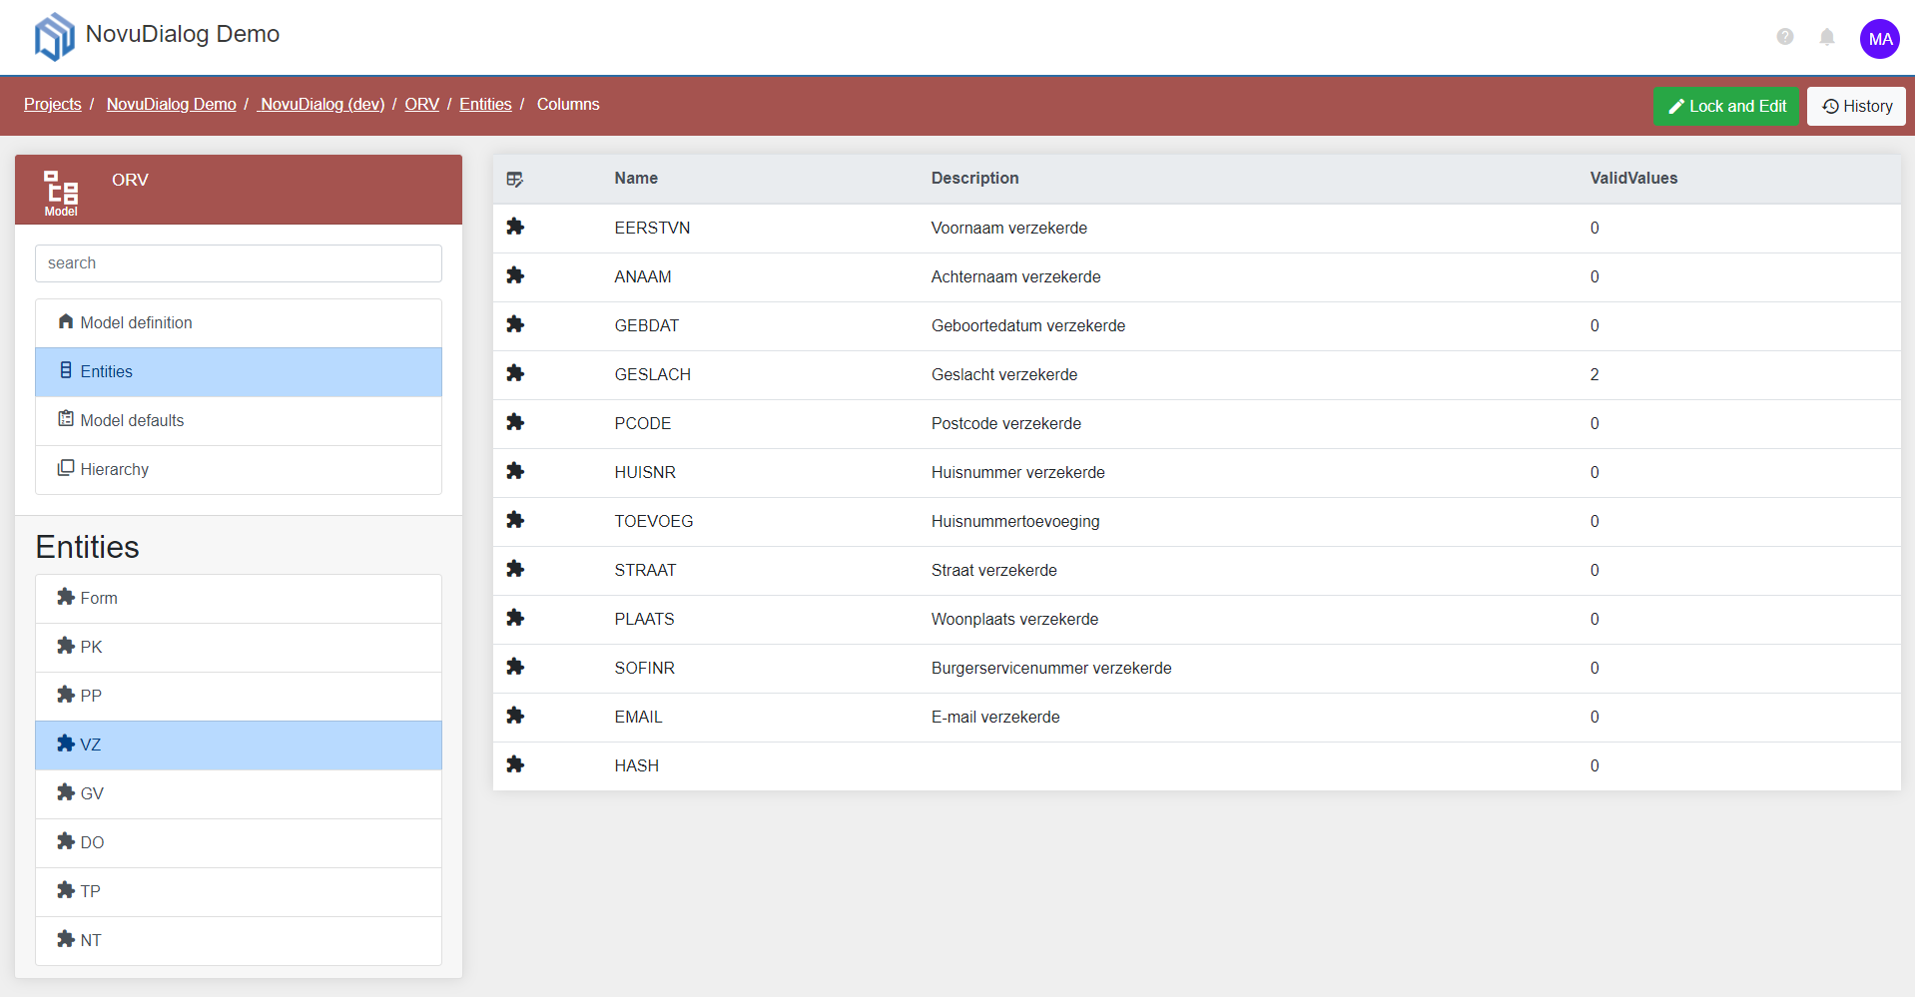The height and width of the screenshot is (997, 1915).
Task: Click the puzzle icon of PCODE row
Action: click(x=515, y=422)
